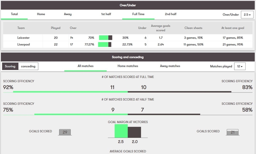The width and height of the screenshot is (256, 154).
Task: Select the All matches tab
Action: [x=85, y=66]
